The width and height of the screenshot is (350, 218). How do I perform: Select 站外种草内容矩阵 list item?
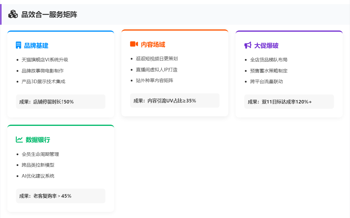click(x=154, y=81)
